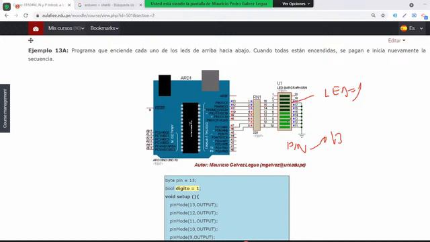The height and width of the screenshot is (242, 430).
Task: Click the 'pinMode(13,OUTPUT);' code line
Action: point(193,204)
